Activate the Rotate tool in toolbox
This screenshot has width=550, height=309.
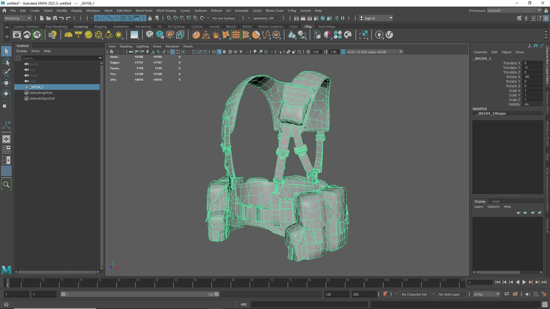pyautogui.click(x=6, y=94)
